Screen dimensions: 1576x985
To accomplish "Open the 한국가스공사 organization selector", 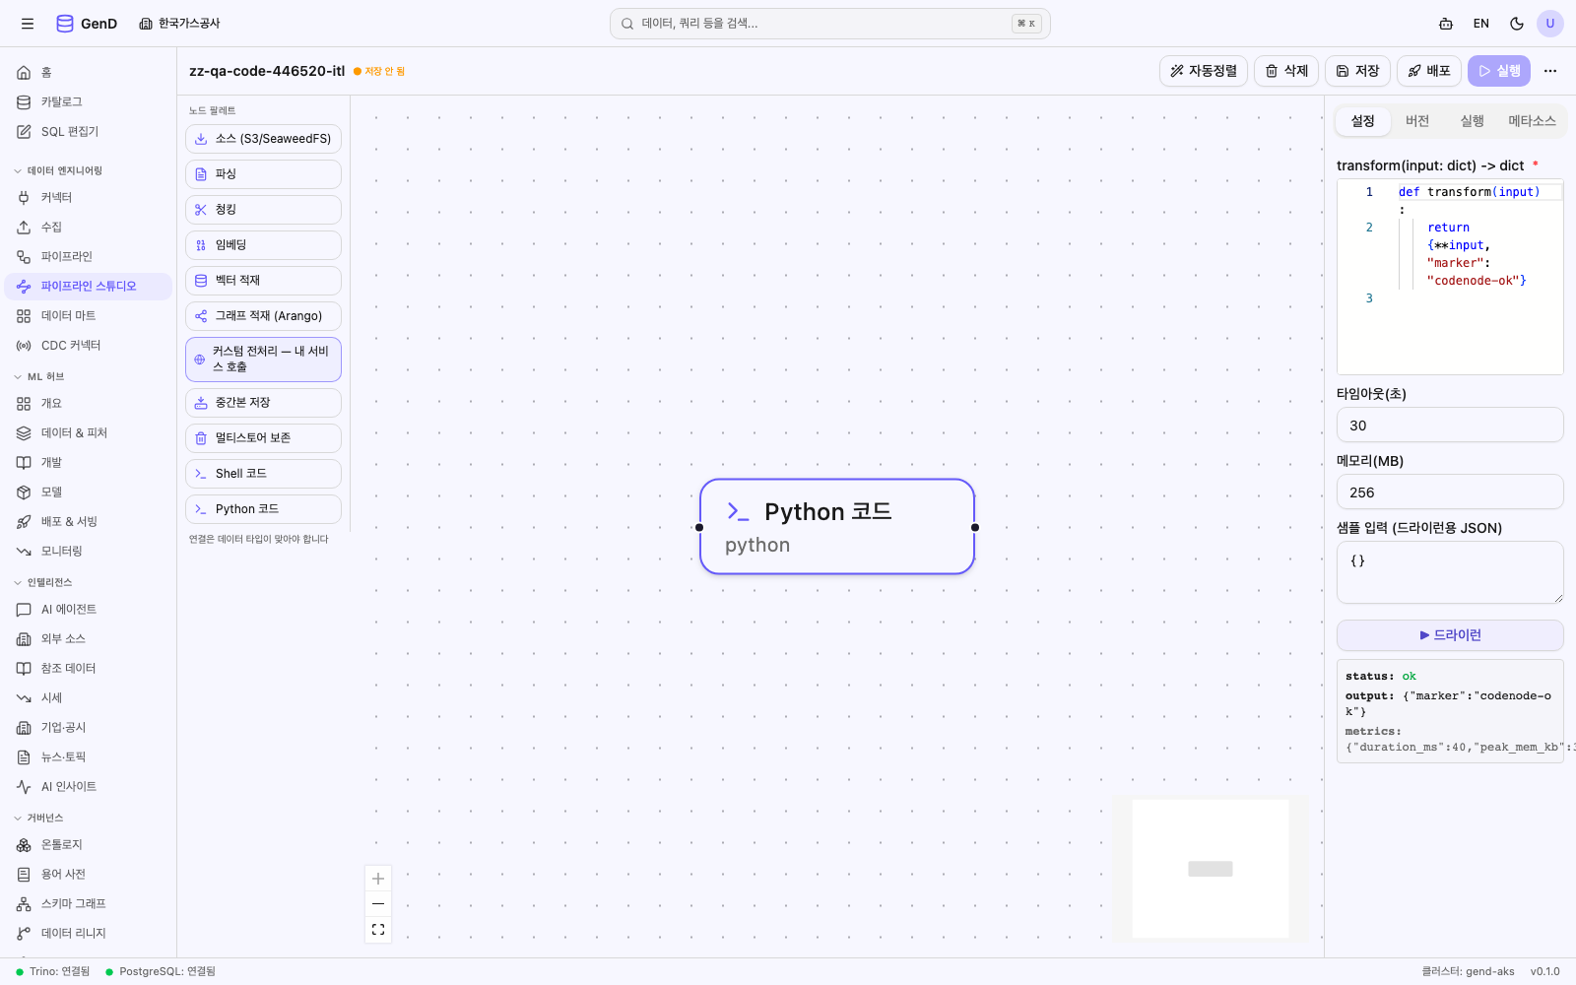I will click(179, 24).
